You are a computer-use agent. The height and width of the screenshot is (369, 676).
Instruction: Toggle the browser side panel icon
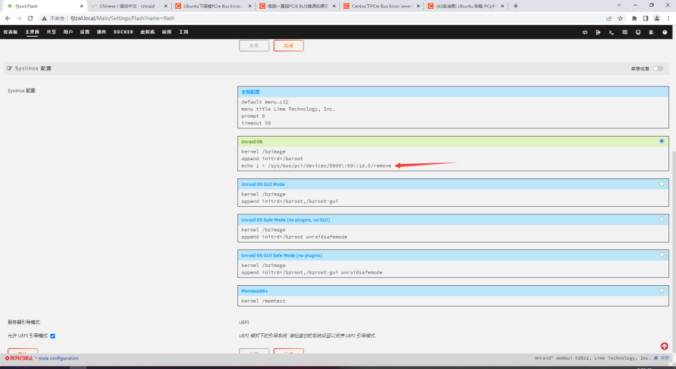(646, 18)
